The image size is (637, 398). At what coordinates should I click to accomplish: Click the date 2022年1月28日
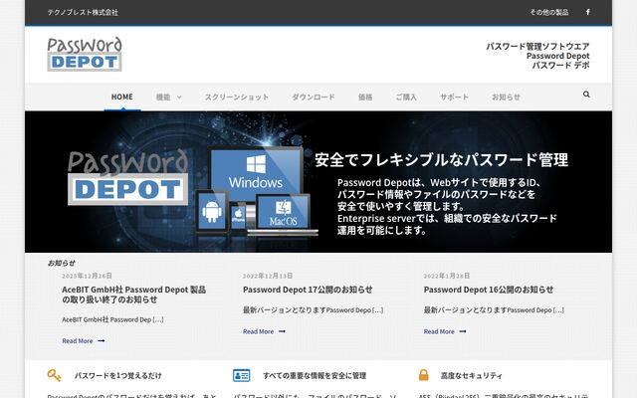click(x=447, y=276)
